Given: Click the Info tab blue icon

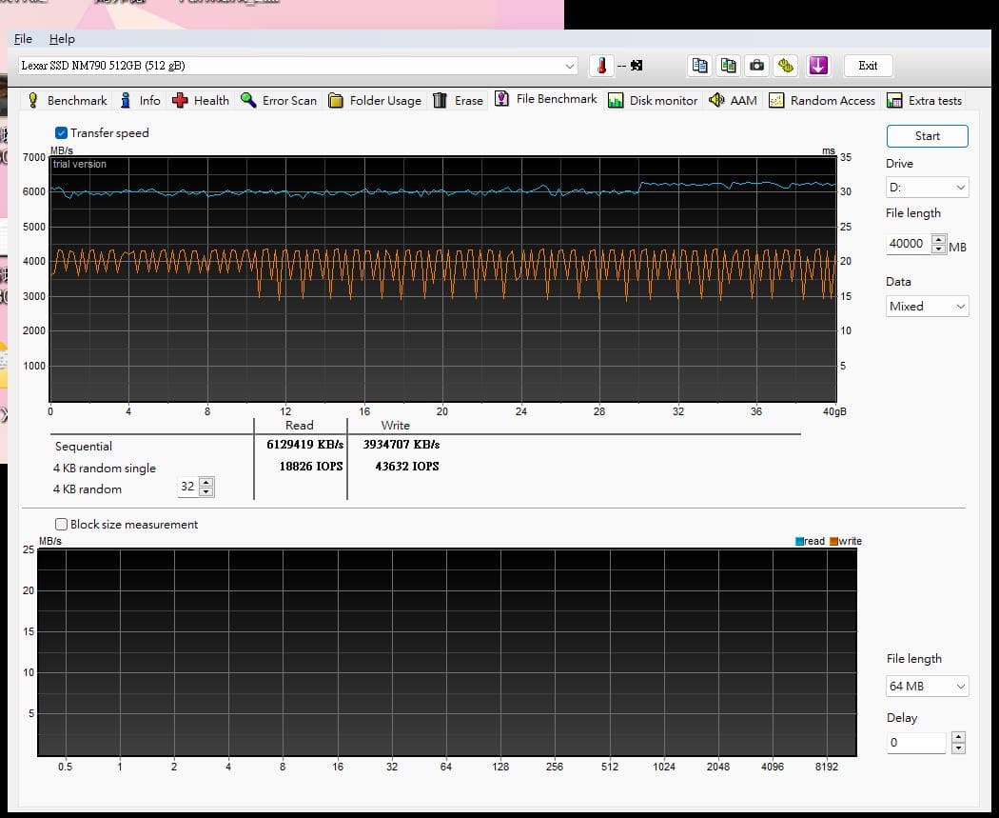Looking at the screenshot, I should click(x=126, y=100).
